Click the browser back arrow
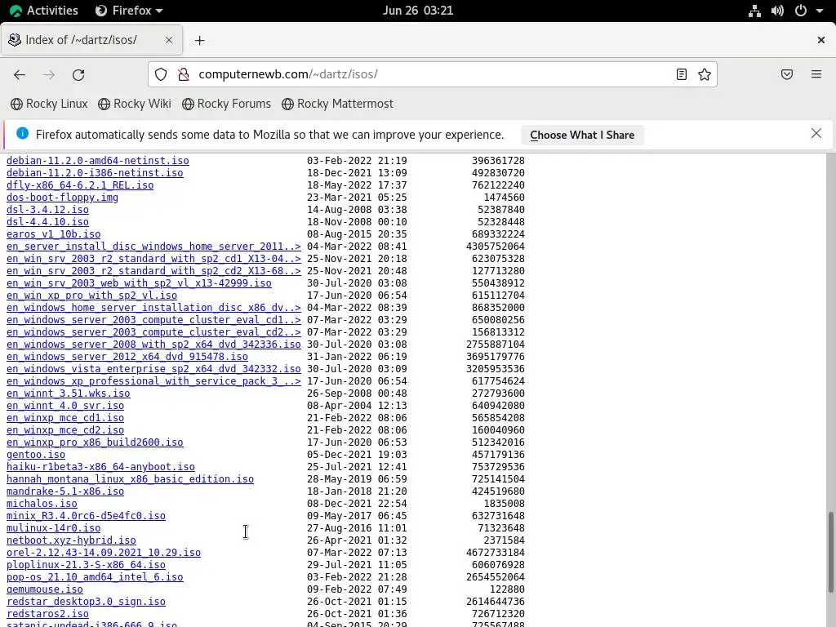This screenshot has width=836, height=627. tap(20, 74)
